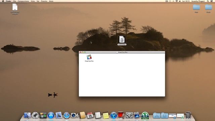The image size is (215, 121).
Task: Open the Composizione menu
Action: point(23,1)
